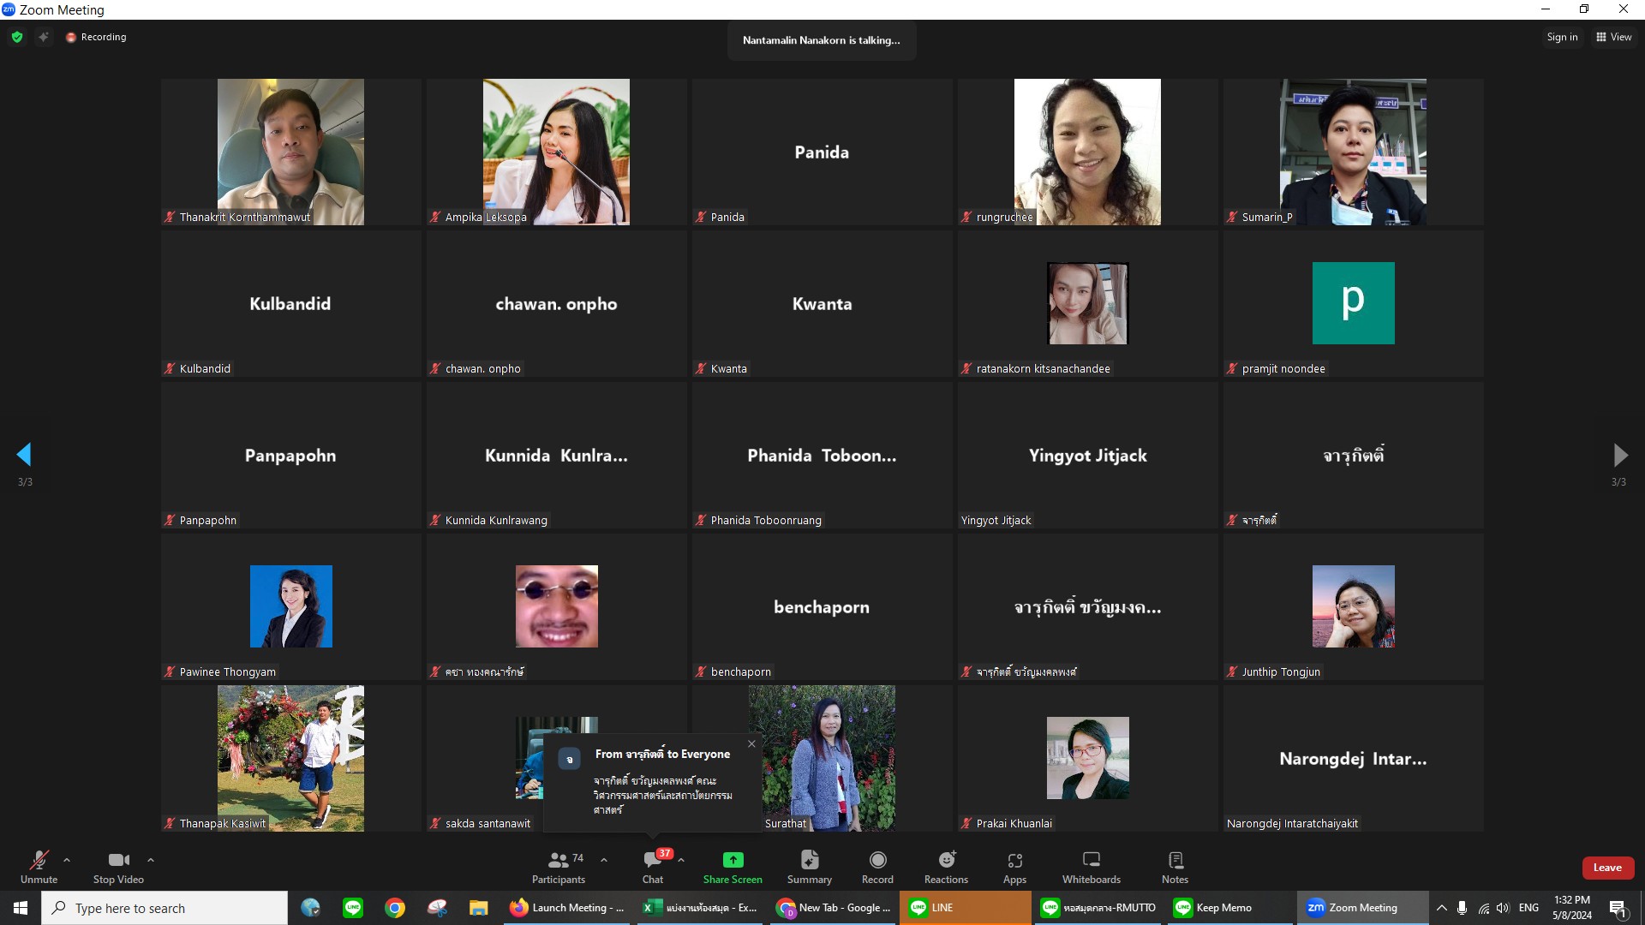The height and width of the screenshot is (925, 1645).
Task: Open the chat popup message from จารุกิตติ์
Action: click(x=652, y=782)
